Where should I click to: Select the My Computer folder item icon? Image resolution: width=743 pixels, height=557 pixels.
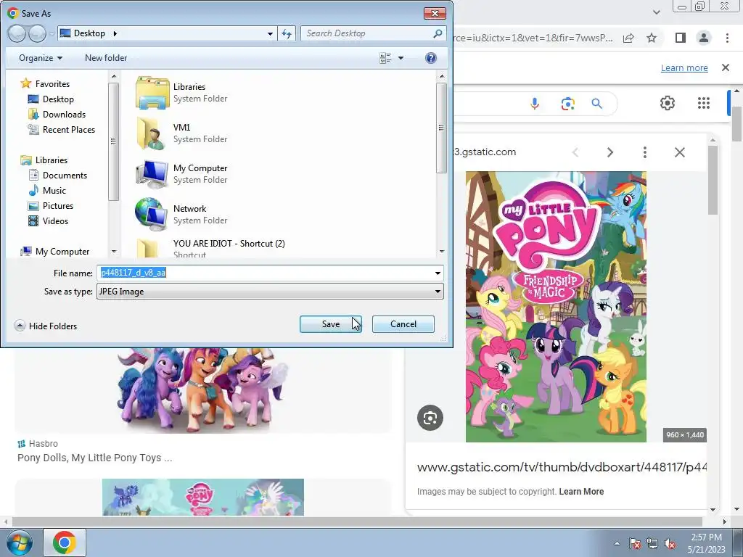(x=152, y=174)
